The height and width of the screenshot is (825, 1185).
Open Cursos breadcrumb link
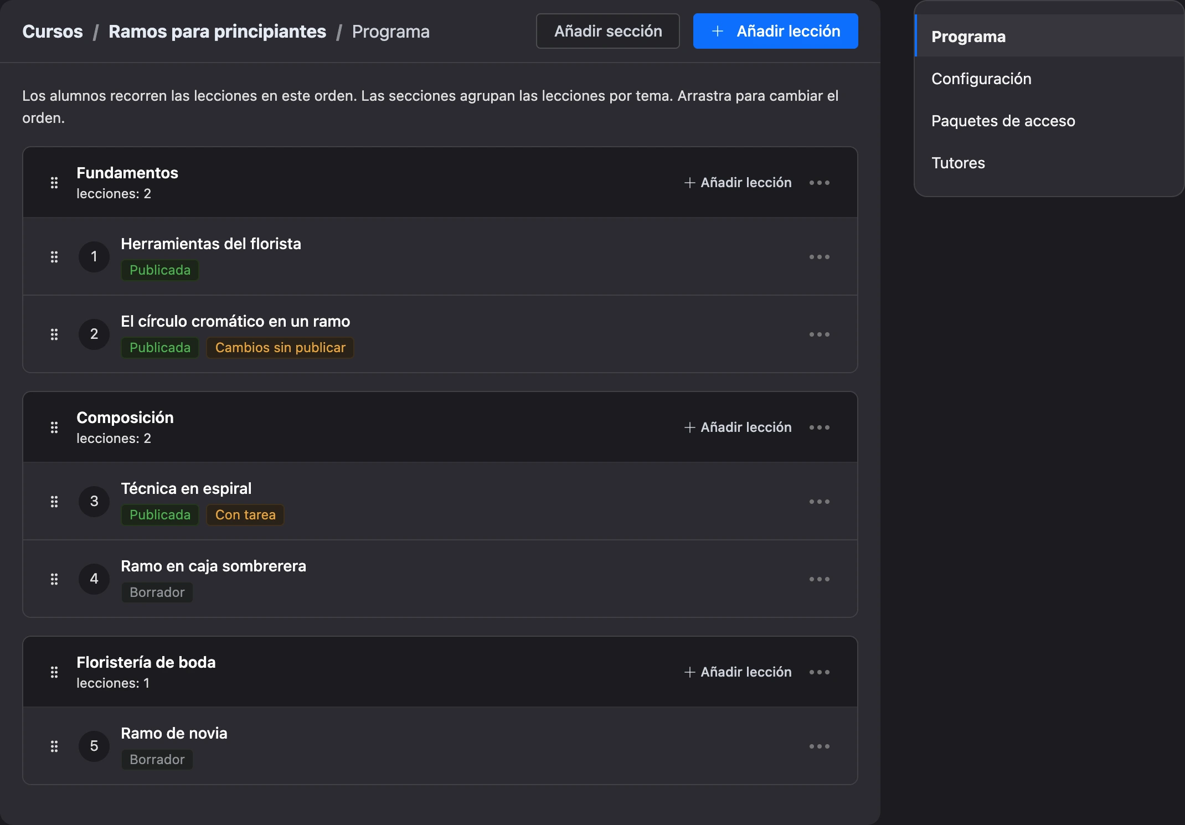click(x=53, y=32)
